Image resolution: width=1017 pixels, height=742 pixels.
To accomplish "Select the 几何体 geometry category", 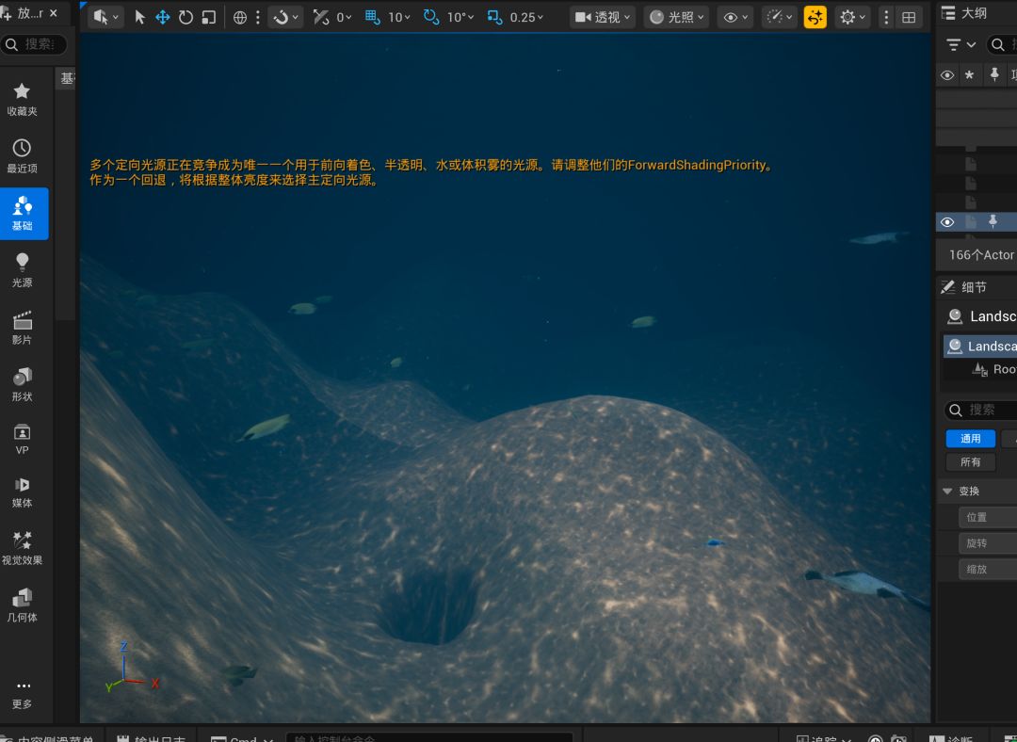I will pos(22,605).
